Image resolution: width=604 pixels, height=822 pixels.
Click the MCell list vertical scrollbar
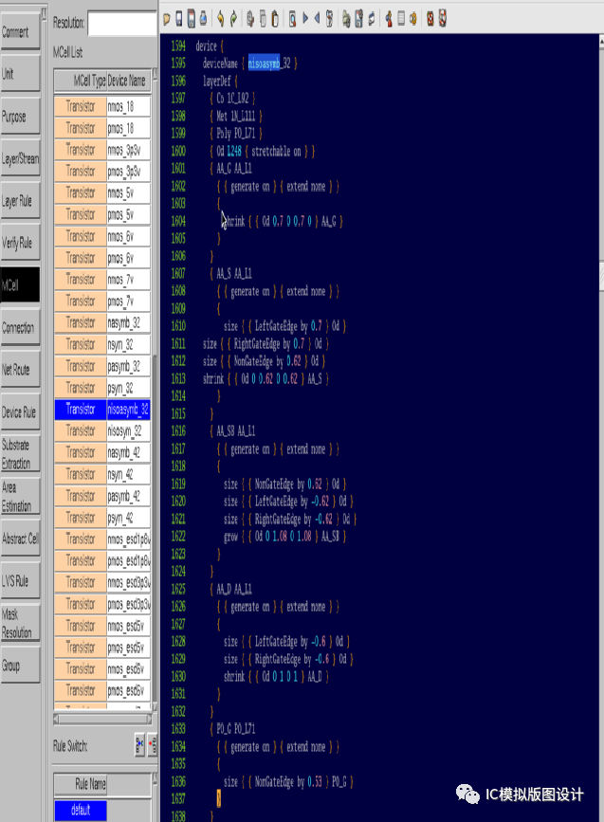pos(155,390)
